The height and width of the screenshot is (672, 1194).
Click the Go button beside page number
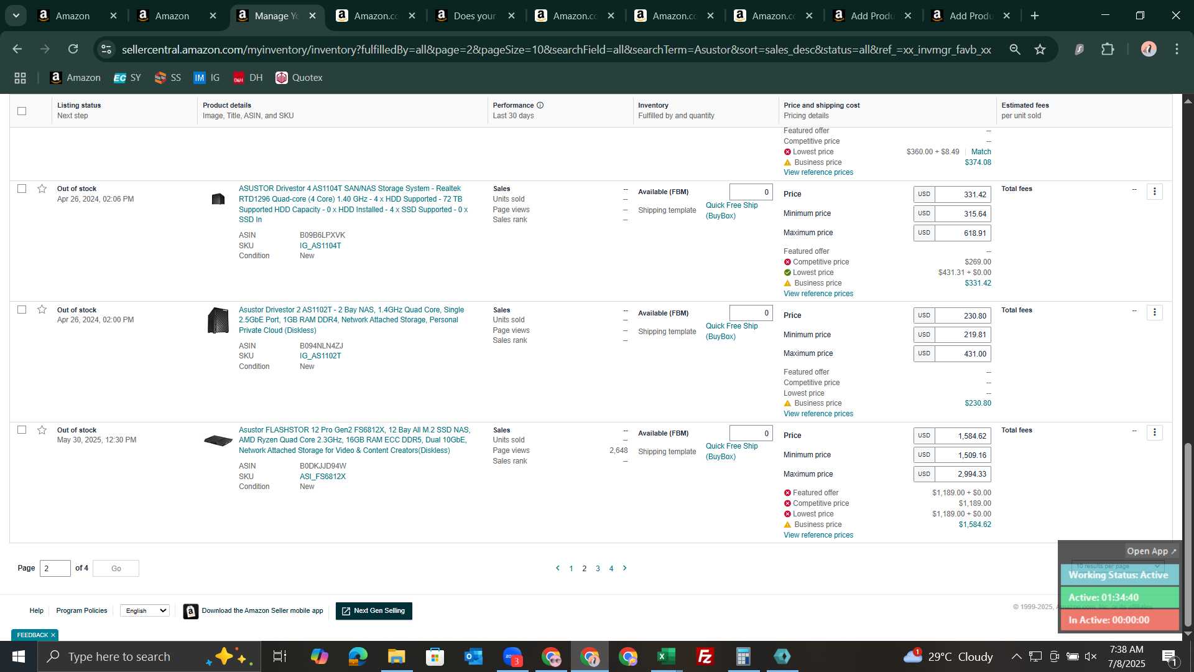[116, 569]
